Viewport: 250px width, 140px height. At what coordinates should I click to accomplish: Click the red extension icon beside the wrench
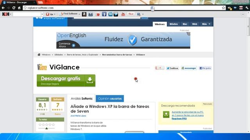coord(241,8)
